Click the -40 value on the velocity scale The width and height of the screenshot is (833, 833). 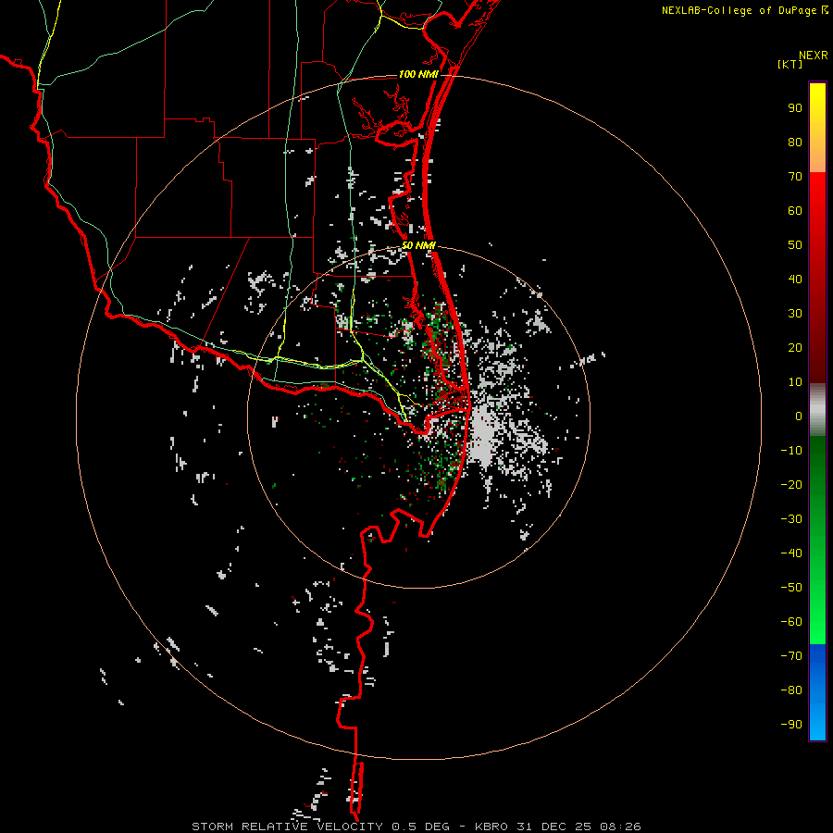coord(791,553)
